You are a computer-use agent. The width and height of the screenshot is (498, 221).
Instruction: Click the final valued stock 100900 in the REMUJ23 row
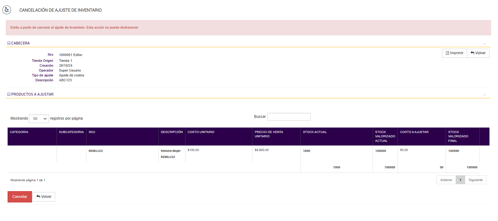(x=454, y=151)
